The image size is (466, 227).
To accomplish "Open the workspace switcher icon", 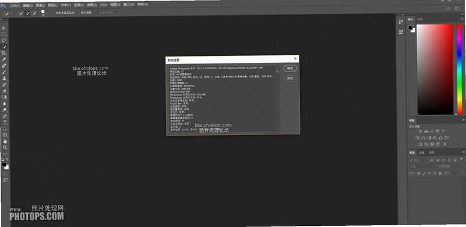I will 457,9.
